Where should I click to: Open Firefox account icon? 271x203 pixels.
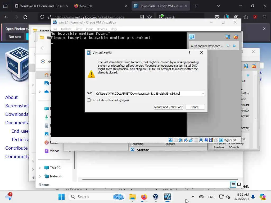click(236, 17)
